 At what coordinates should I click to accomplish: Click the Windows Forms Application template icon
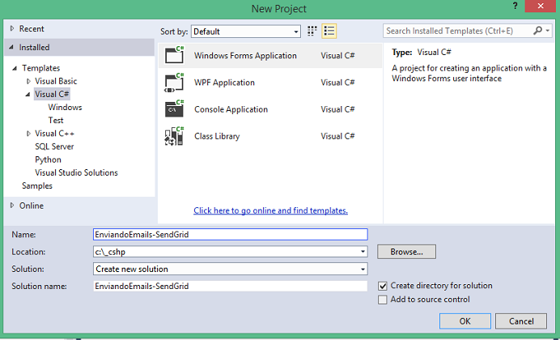click(x=174, y=55)
